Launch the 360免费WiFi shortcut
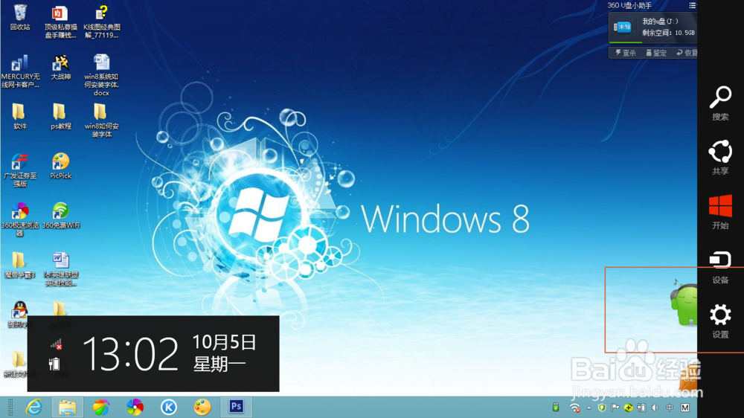The image size is (744, 418). tap(60, 216)
